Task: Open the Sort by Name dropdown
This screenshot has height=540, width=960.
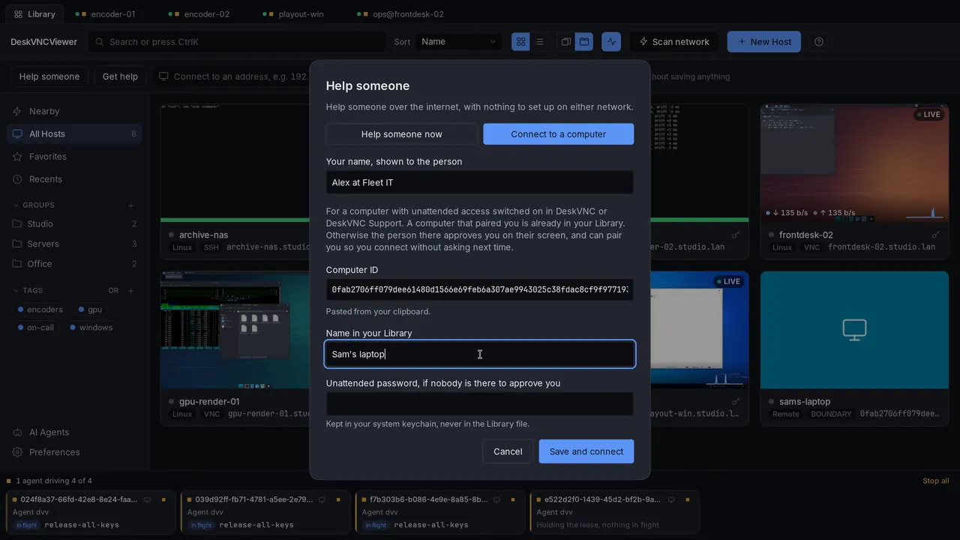Action: (459, 42)
